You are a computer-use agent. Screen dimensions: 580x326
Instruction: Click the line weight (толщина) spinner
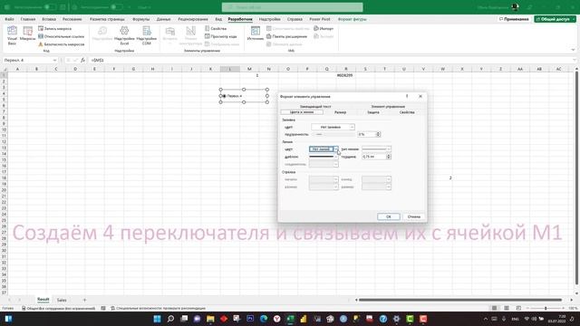point(389,157)
